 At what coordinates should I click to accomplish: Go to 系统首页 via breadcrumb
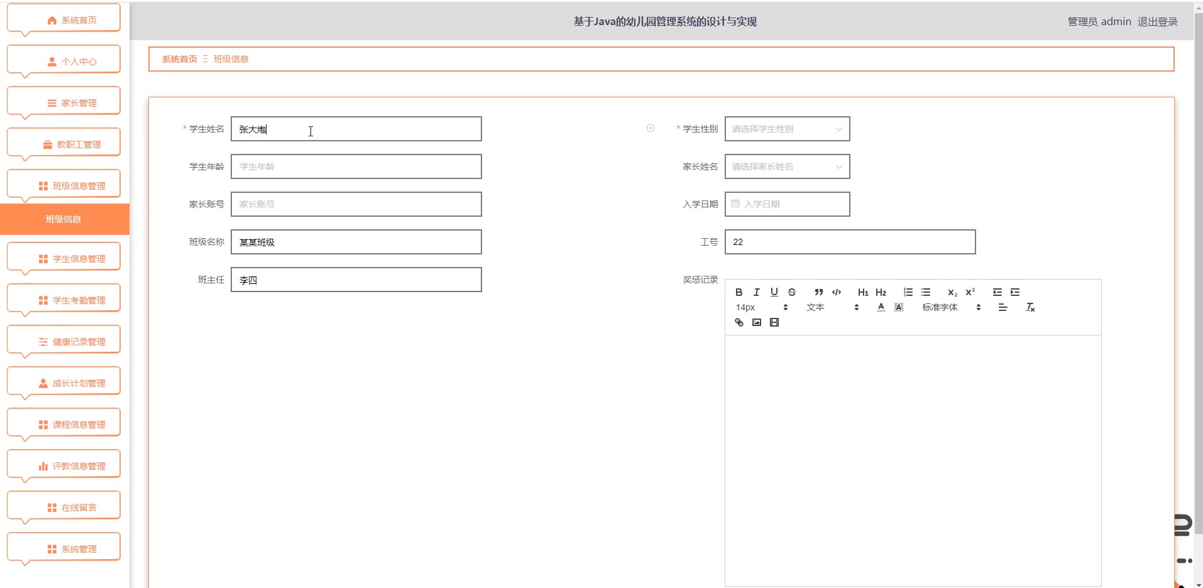tap(180, 59)
